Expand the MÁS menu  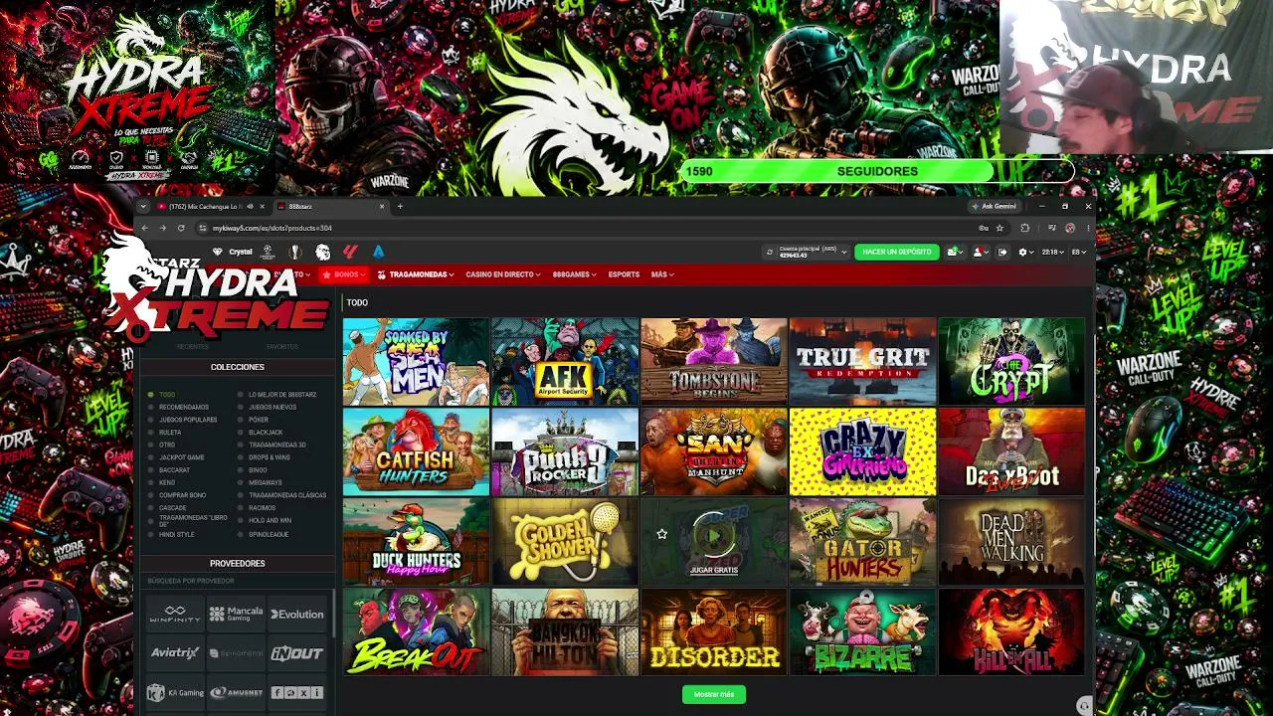point(662,274)
